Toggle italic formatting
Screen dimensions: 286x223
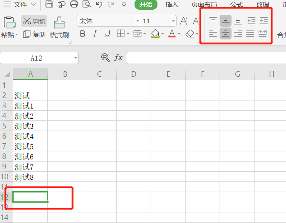[95, 33]
